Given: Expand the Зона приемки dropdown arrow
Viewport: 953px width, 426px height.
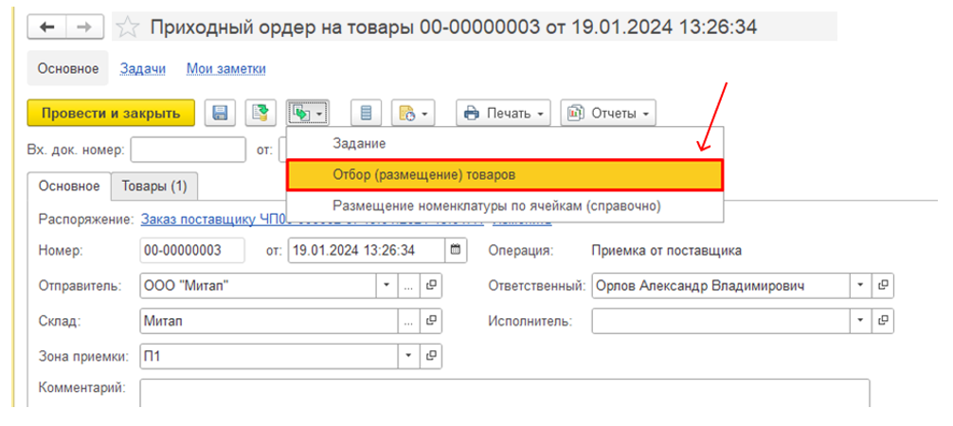Looking at the screenshot, I should [408, 356].
